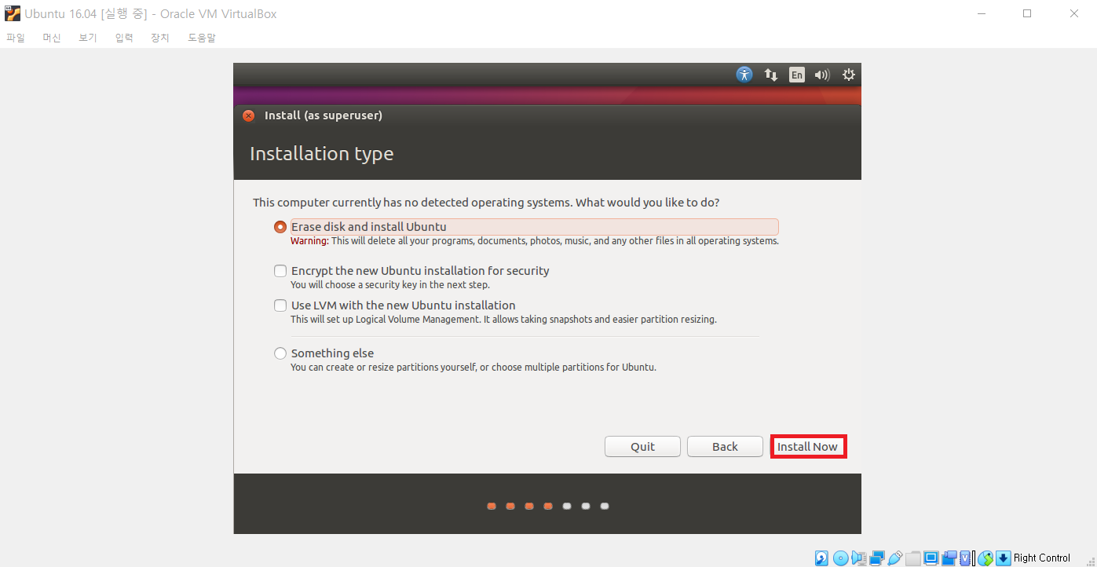Minimize the VirtualBox window

(x=981, y=13)
